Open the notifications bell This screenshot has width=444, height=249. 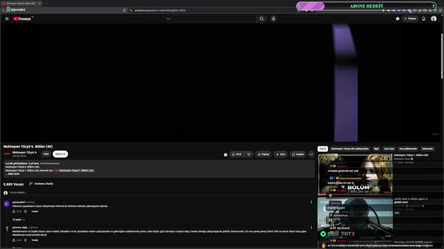tap(424, 19)
